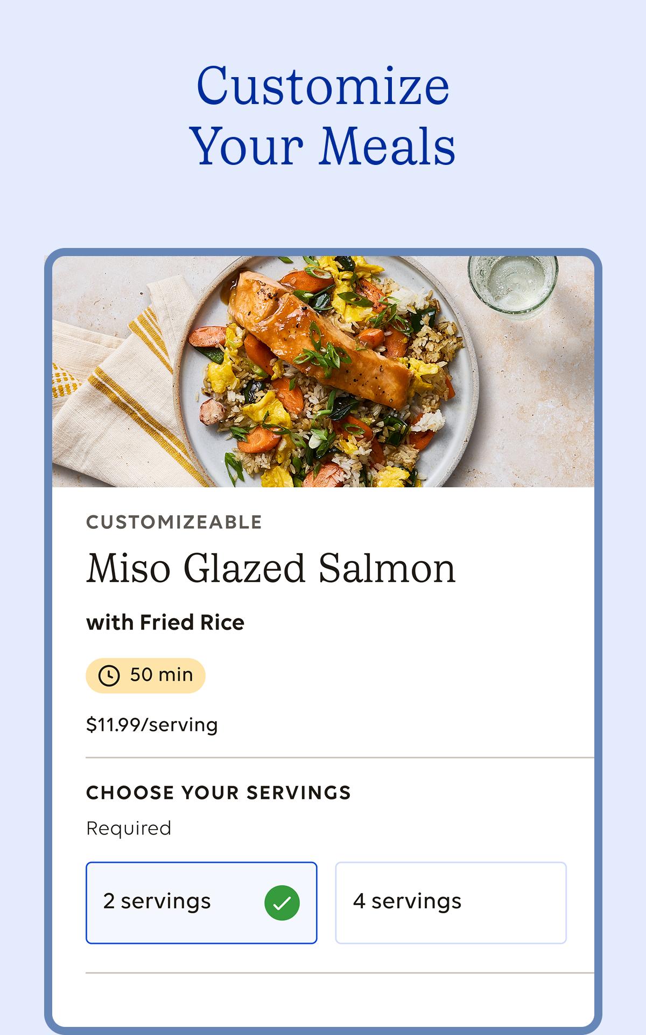Tap the '50 min' text

click(161, 675)
